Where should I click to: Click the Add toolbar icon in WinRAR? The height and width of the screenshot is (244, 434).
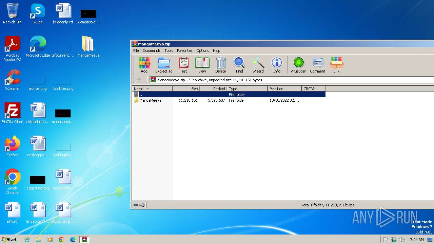[144, 65]
